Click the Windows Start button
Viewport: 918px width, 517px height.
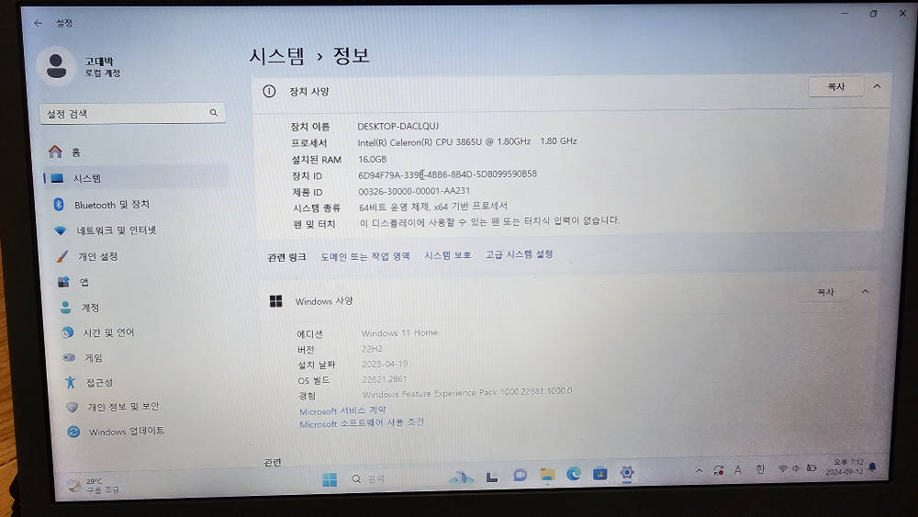[x=330, y=479]
